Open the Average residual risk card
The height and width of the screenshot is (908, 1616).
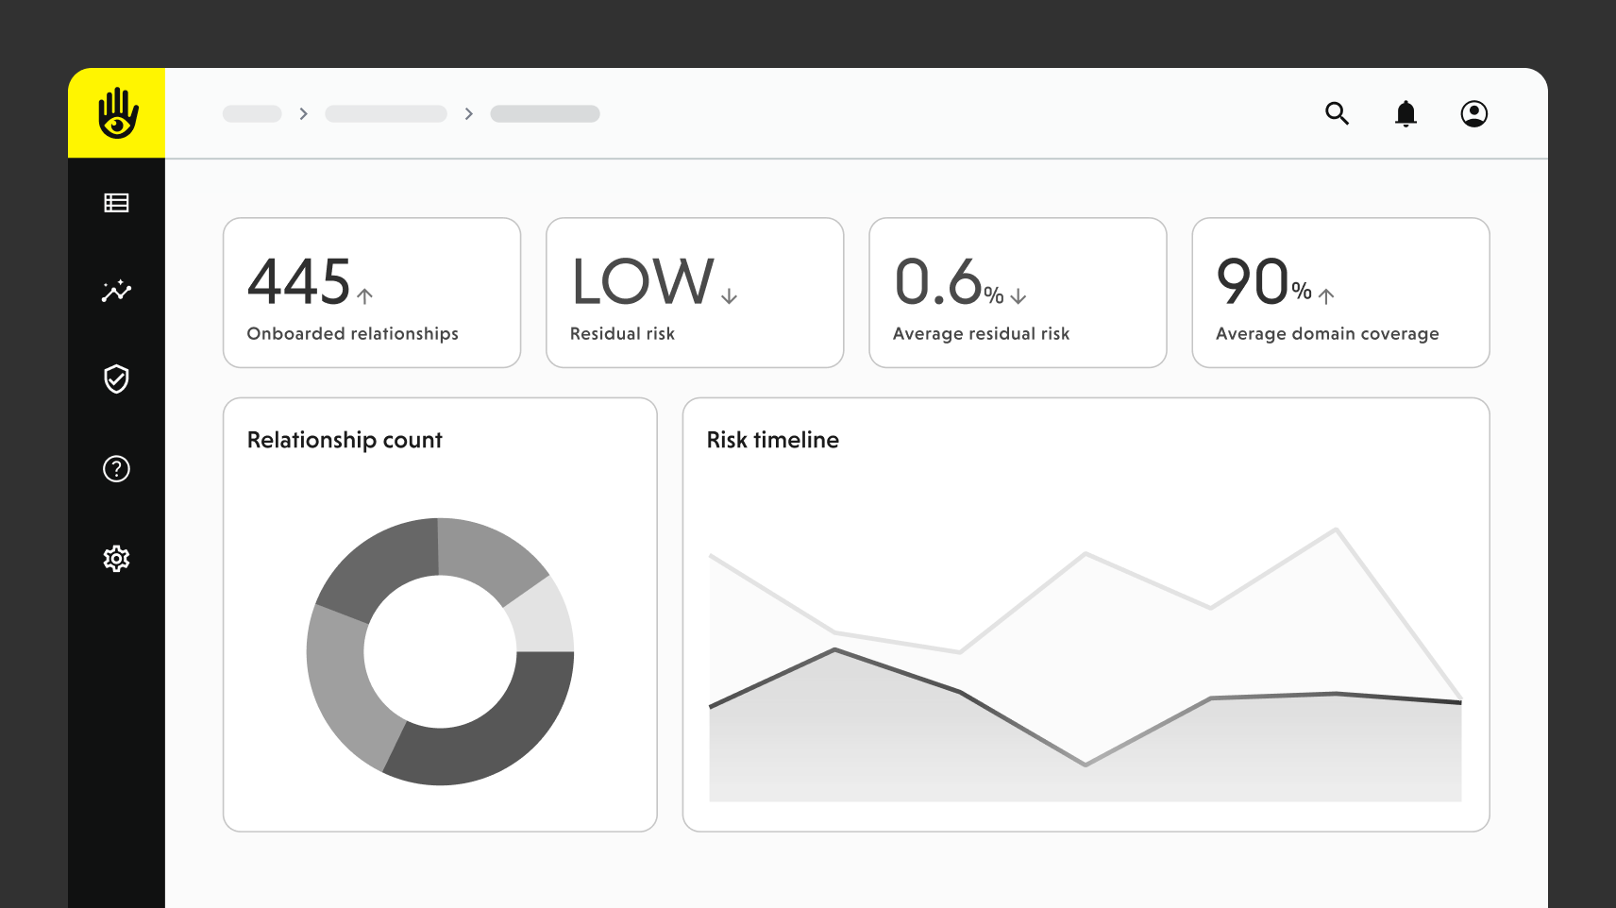1018,293
